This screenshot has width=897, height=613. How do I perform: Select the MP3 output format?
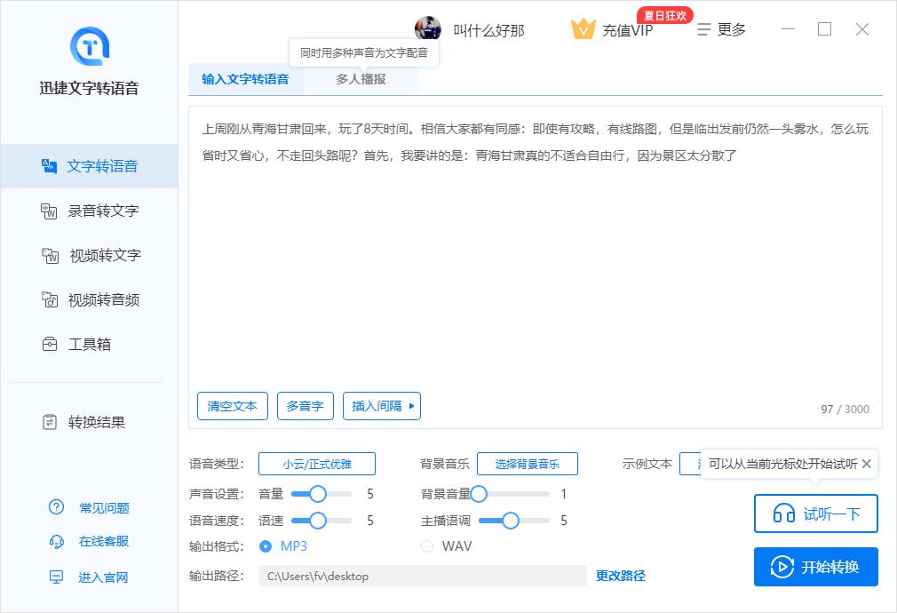[267, 546]
